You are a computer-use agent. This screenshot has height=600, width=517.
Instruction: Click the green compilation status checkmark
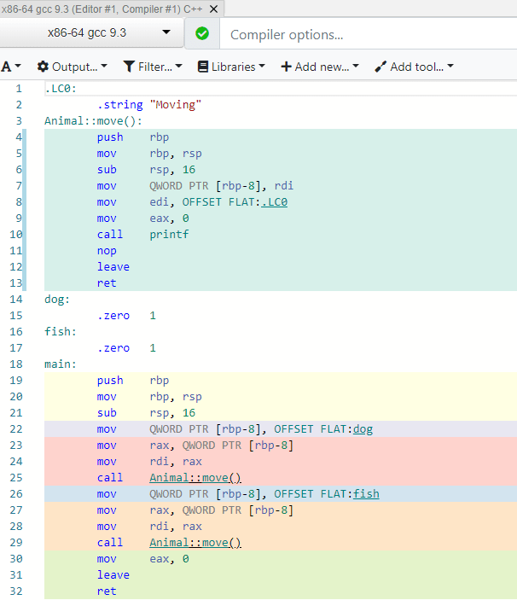(x=202, y=34)
